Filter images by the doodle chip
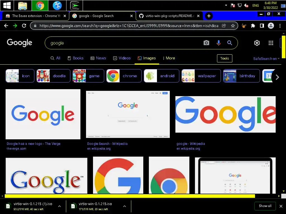The height and width of the screenshot is (214, 286). coord(53,76)
